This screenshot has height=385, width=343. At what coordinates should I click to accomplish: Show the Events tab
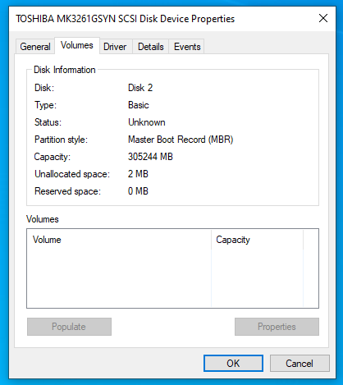tap(187, 47)
